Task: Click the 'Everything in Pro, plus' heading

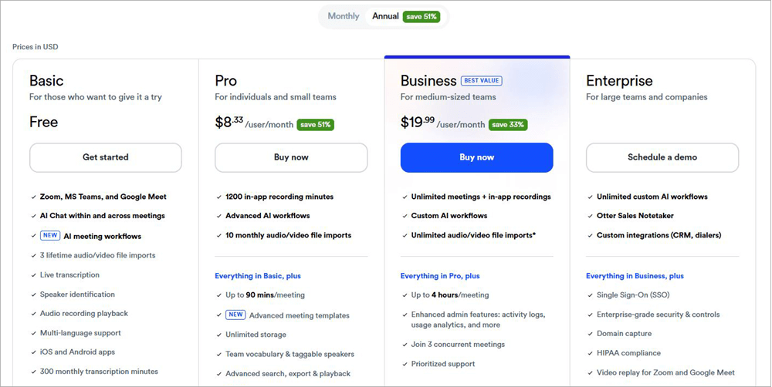Action: click(x=440, y=276)
